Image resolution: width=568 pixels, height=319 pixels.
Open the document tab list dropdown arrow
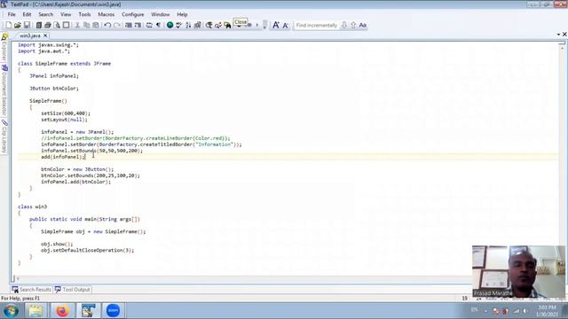558,35
